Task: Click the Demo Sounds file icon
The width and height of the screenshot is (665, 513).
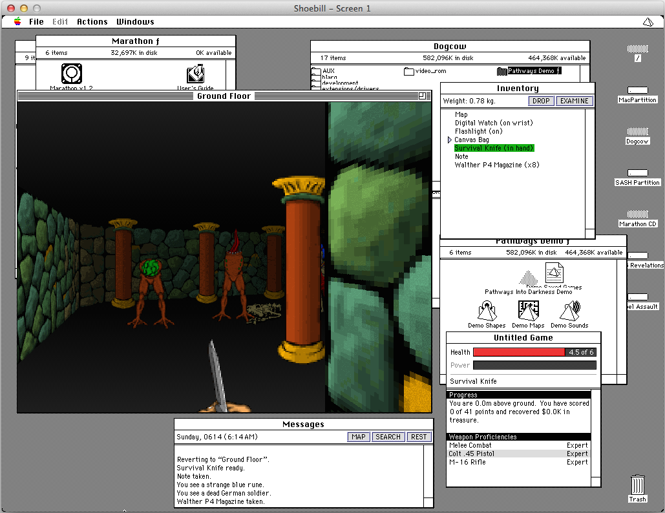Action: [569, 311]
